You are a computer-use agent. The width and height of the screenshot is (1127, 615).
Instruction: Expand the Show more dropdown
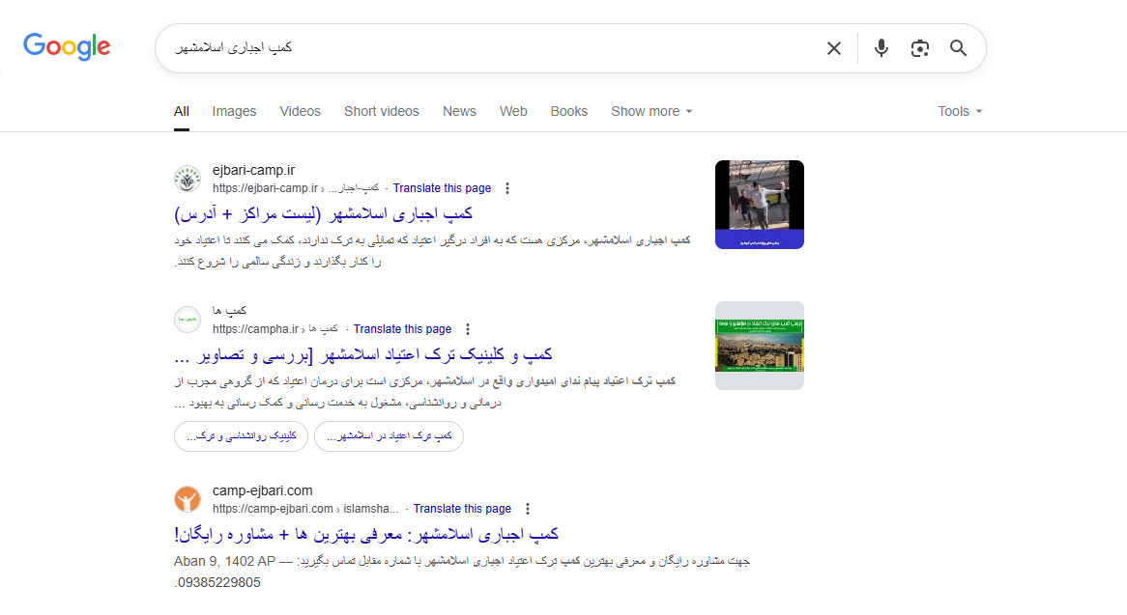click(x=651, y=111)
